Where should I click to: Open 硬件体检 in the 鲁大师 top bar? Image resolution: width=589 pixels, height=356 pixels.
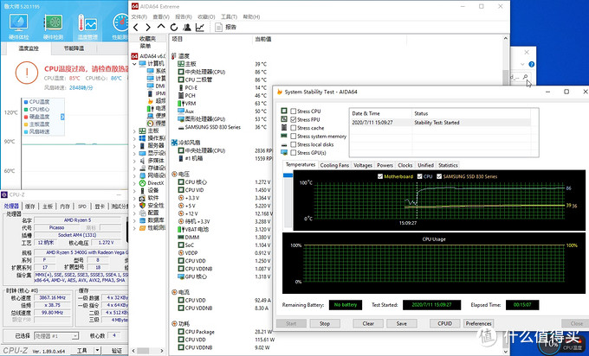click(18, 27)
